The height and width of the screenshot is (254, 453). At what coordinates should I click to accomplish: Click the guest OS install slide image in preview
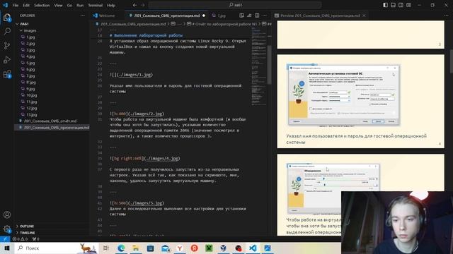coord(343,95)
